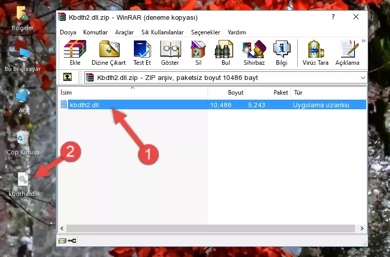The height and width of the screenshot is (257, 390).
Task: Click horizontal scrollbar right arrow
Action: click(362, 228)
